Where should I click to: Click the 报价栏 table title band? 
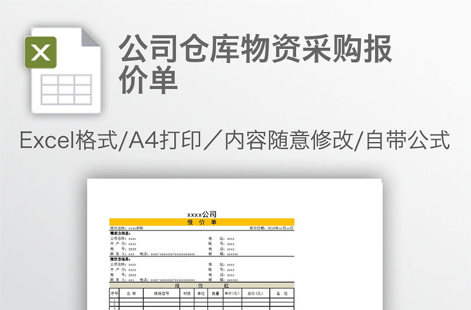click(x=201, y=285)
